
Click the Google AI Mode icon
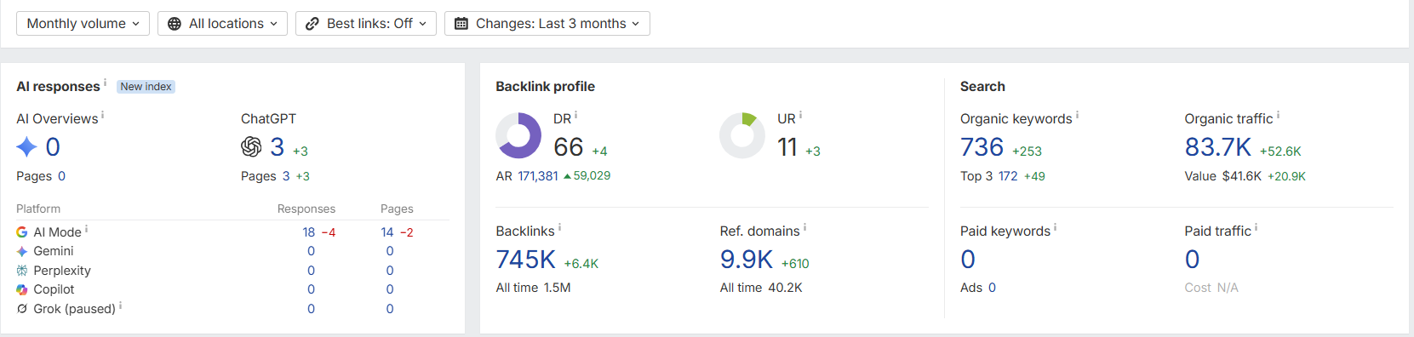(x=22, y=232)
